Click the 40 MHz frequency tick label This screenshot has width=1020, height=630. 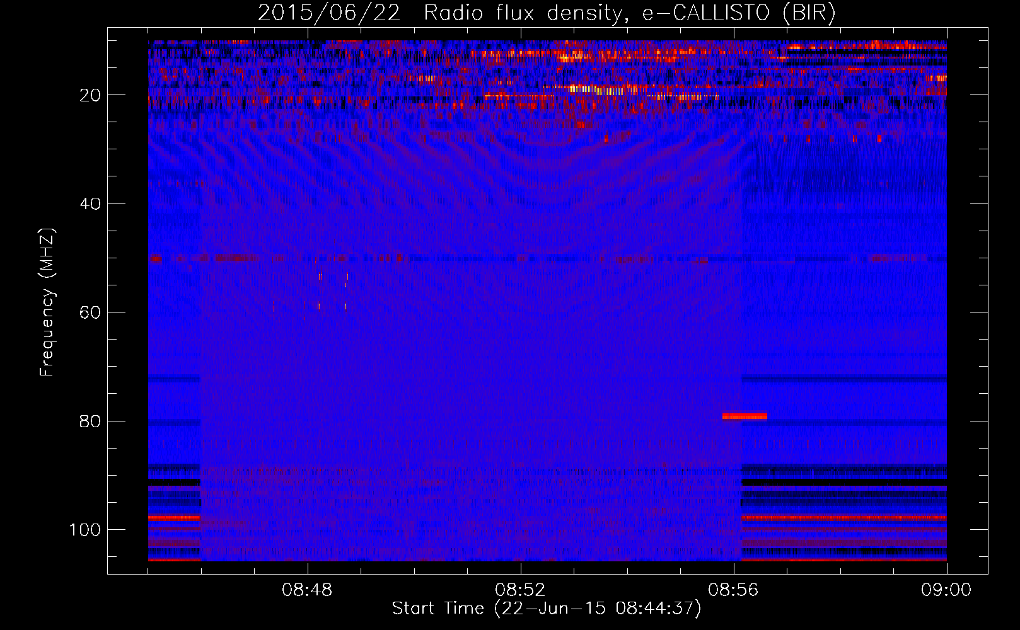click(x=91, y=204)
